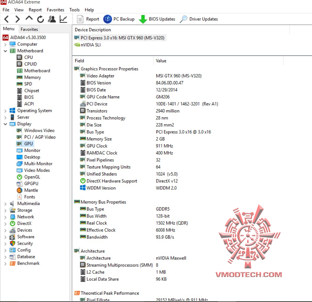Select the CPU item under Motherboard
The width and height of the screenshot is (312, 302).
(25, 58)
